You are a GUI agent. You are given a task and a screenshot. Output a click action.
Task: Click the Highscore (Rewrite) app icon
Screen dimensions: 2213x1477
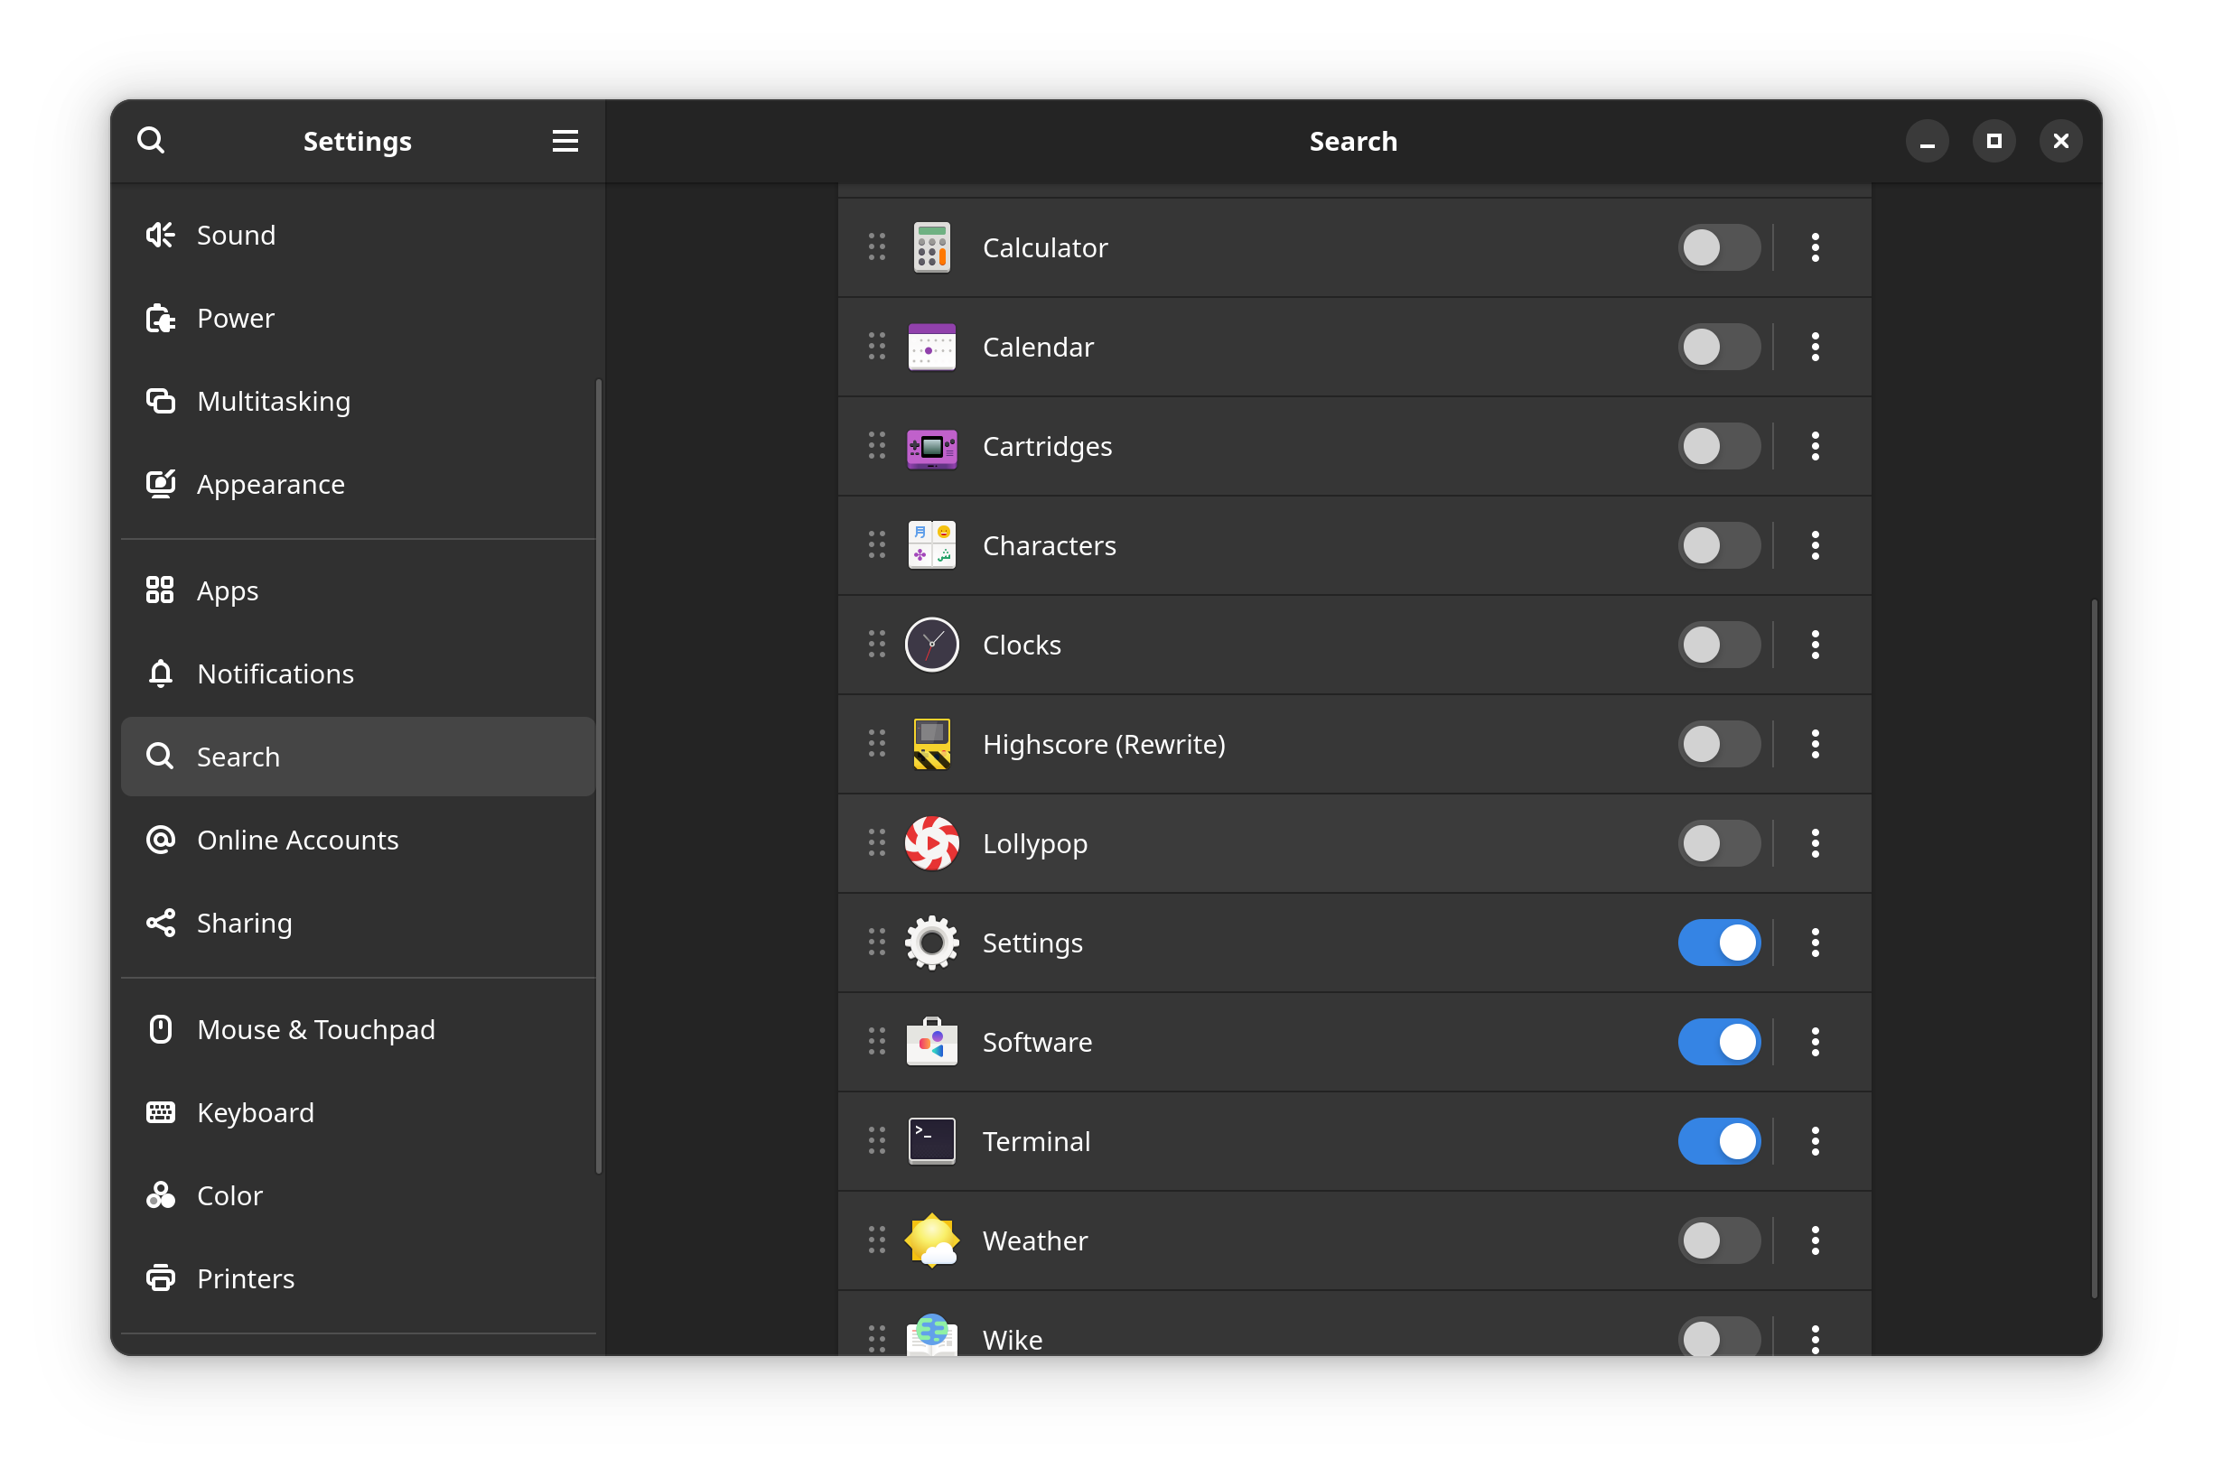931,744
